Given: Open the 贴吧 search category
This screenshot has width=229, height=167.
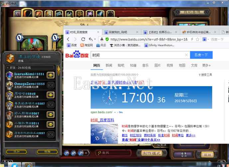Looking at the screenshot, I should pyautogui.click(x=121, y=66).
